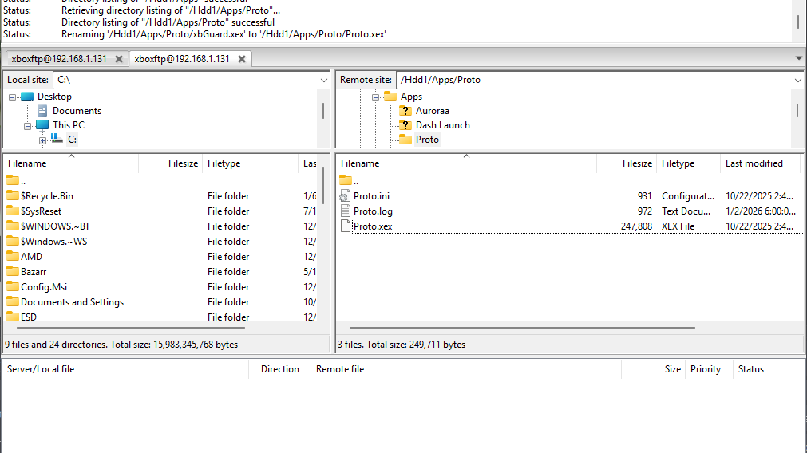Image resolution: width=807 pixels, height=453 pixels.
Task: Select the Proto.log filename
Action: (373, 211)
